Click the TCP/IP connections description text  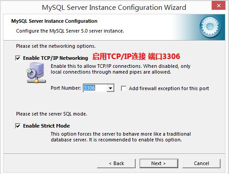[x=121, y=69]
